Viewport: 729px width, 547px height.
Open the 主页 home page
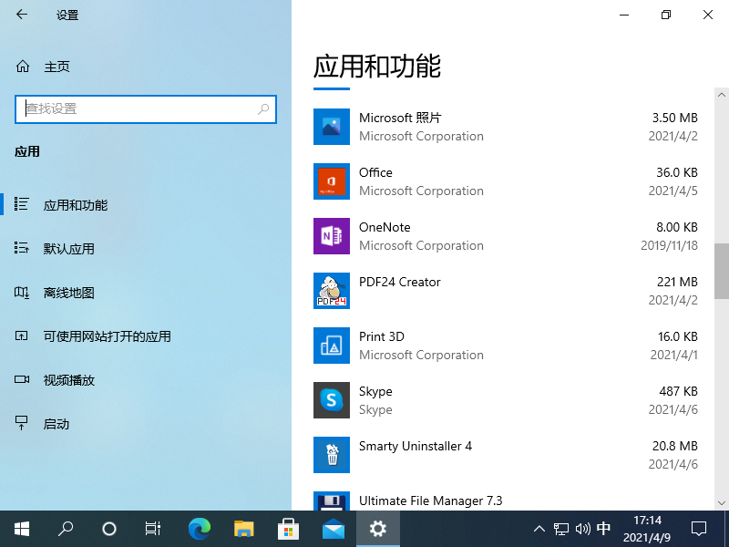click(56, 67)
